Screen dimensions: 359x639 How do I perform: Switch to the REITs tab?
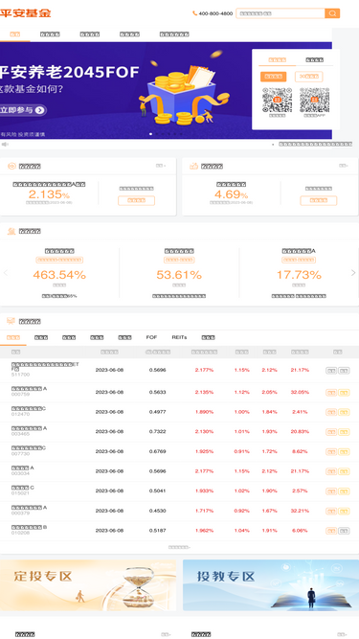coord(179,337)
